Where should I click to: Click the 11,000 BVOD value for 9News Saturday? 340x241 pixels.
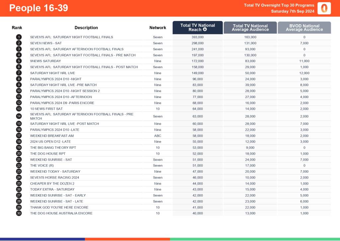tap(304, 61)
